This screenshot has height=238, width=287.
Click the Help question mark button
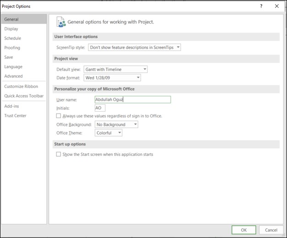point(261,6)
